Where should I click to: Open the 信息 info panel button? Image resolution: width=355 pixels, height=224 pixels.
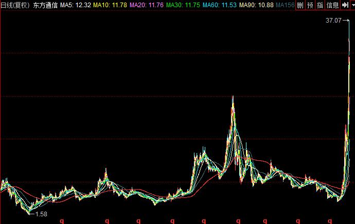click(x=332, y=5)
